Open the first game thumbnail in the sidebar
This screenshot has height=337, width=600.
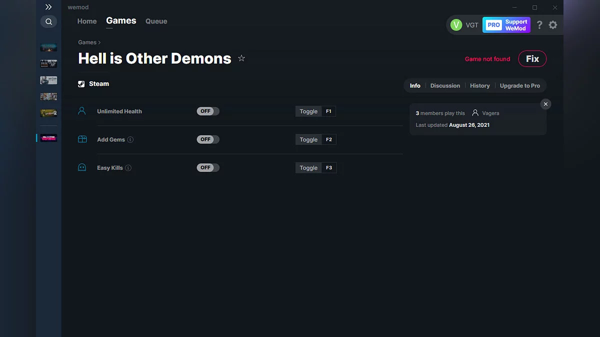click(x=48, y=47)
